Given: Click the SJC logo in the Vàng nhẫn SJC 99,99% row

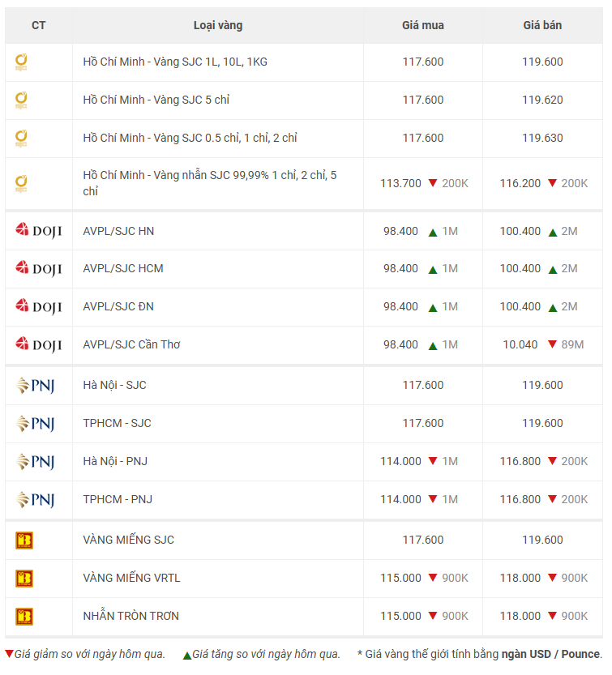Looking at the screenshot, I should [22, 183].
